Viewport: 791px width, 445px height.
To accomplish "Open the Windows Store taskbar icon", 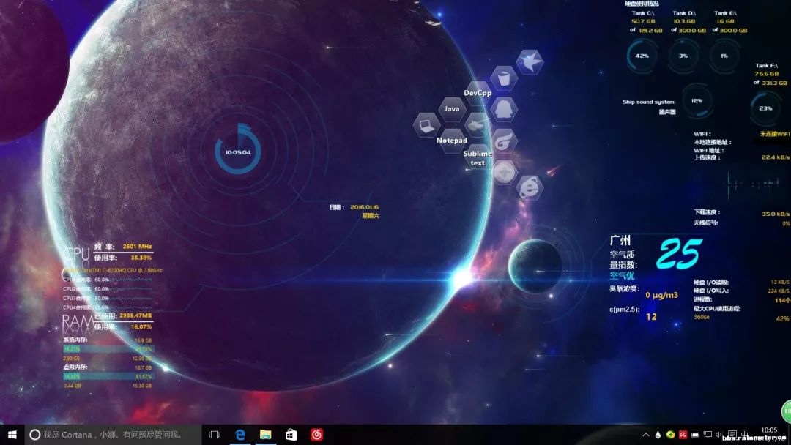I will pos(291,435).
